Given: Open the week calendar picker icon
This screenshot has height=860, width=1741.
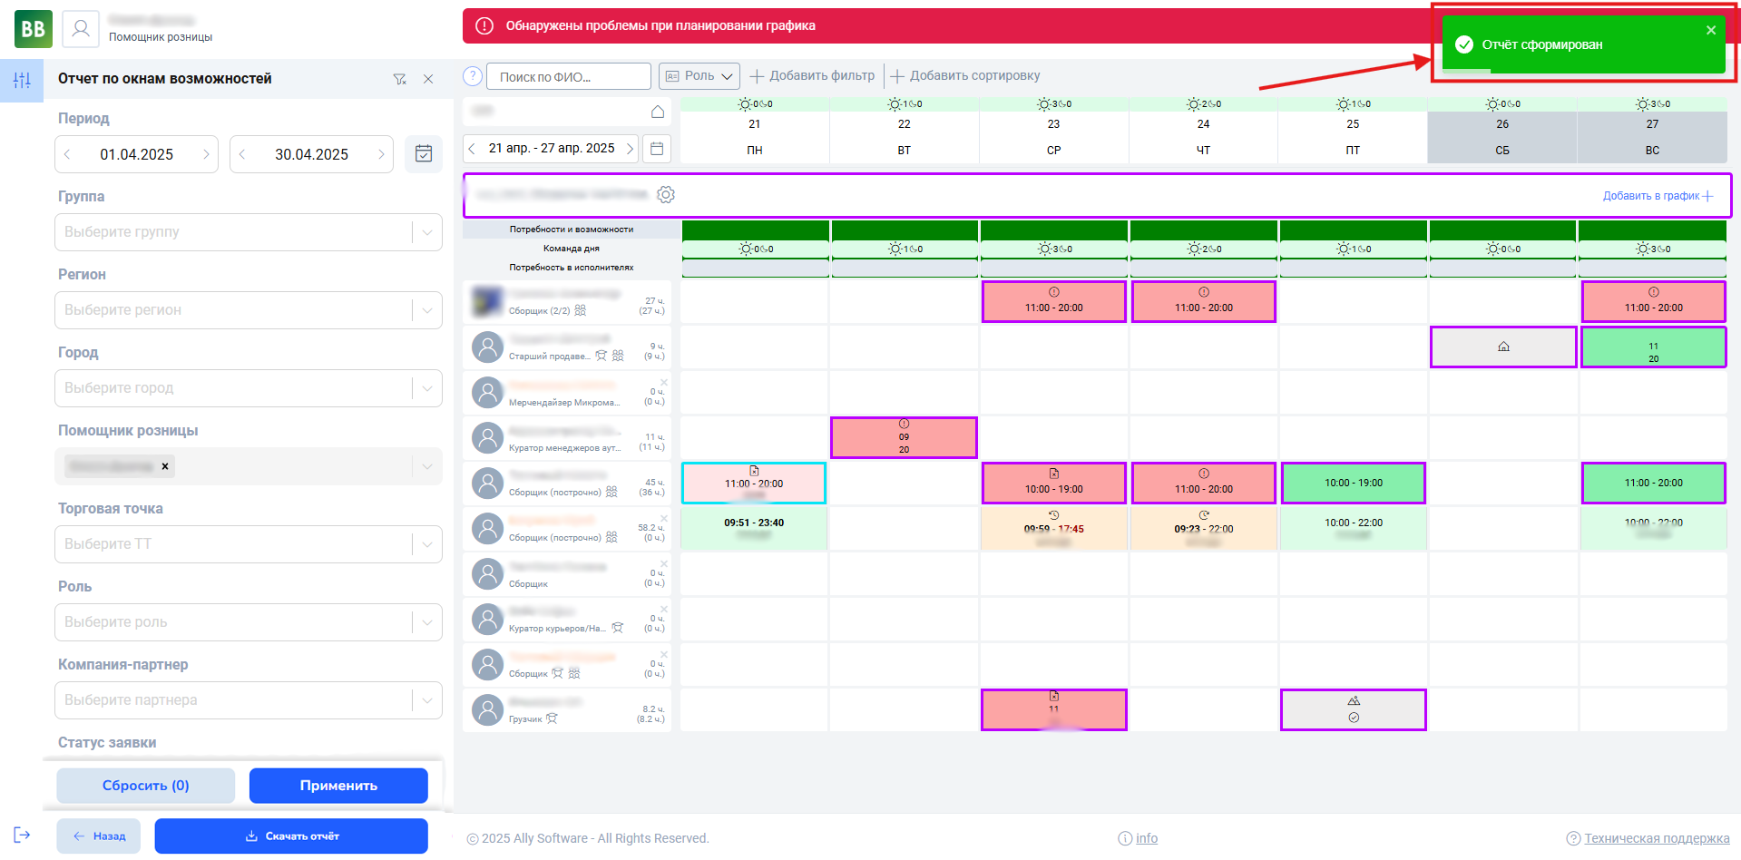Looking at the screenshot, I should click(x=657, y=149).
